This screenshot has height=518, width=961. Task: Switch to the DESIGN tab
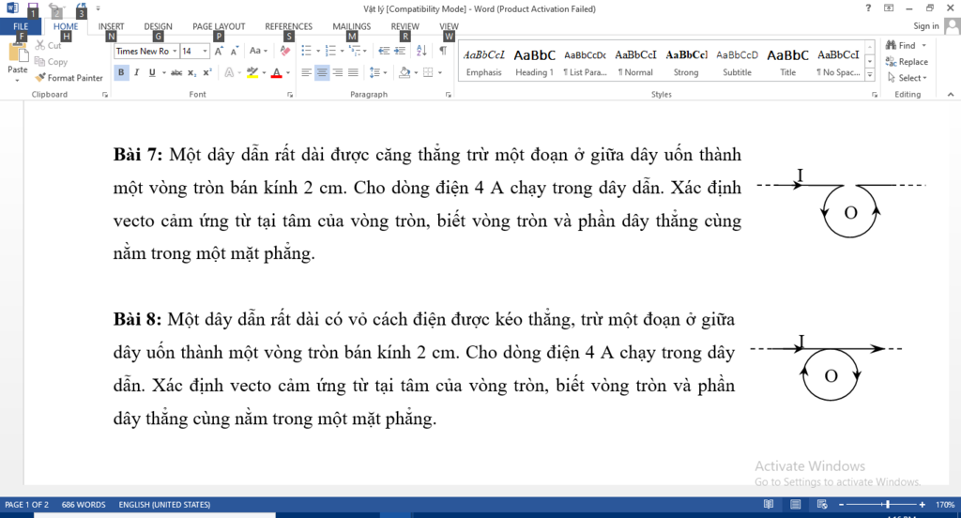(158, 26)
